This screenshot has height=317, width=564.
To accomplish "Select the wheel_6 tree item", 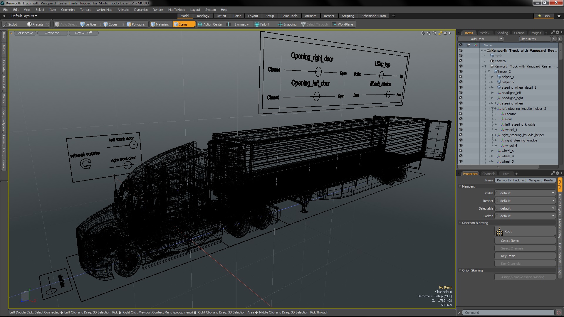I will (x=511, y=146).
